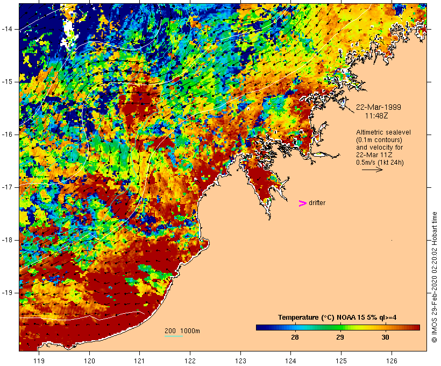Click the "200 1000m" depth contour label
441x366 pixels.
click(x=182, y=331)
